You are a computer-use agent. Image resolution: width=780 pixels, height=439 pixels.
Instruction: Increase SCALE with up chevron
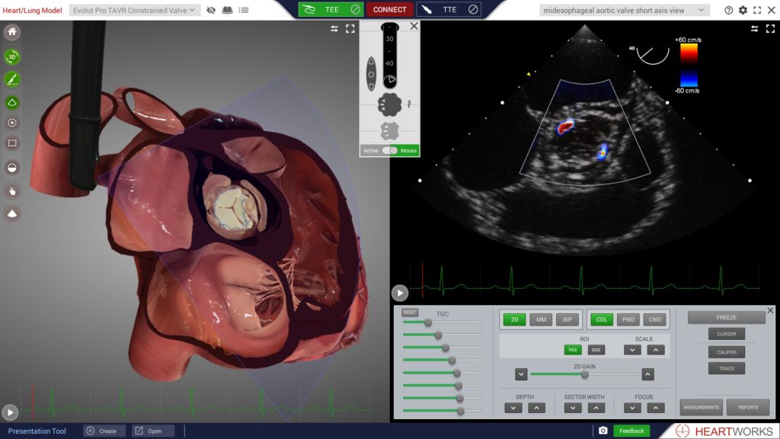(656, 350)
